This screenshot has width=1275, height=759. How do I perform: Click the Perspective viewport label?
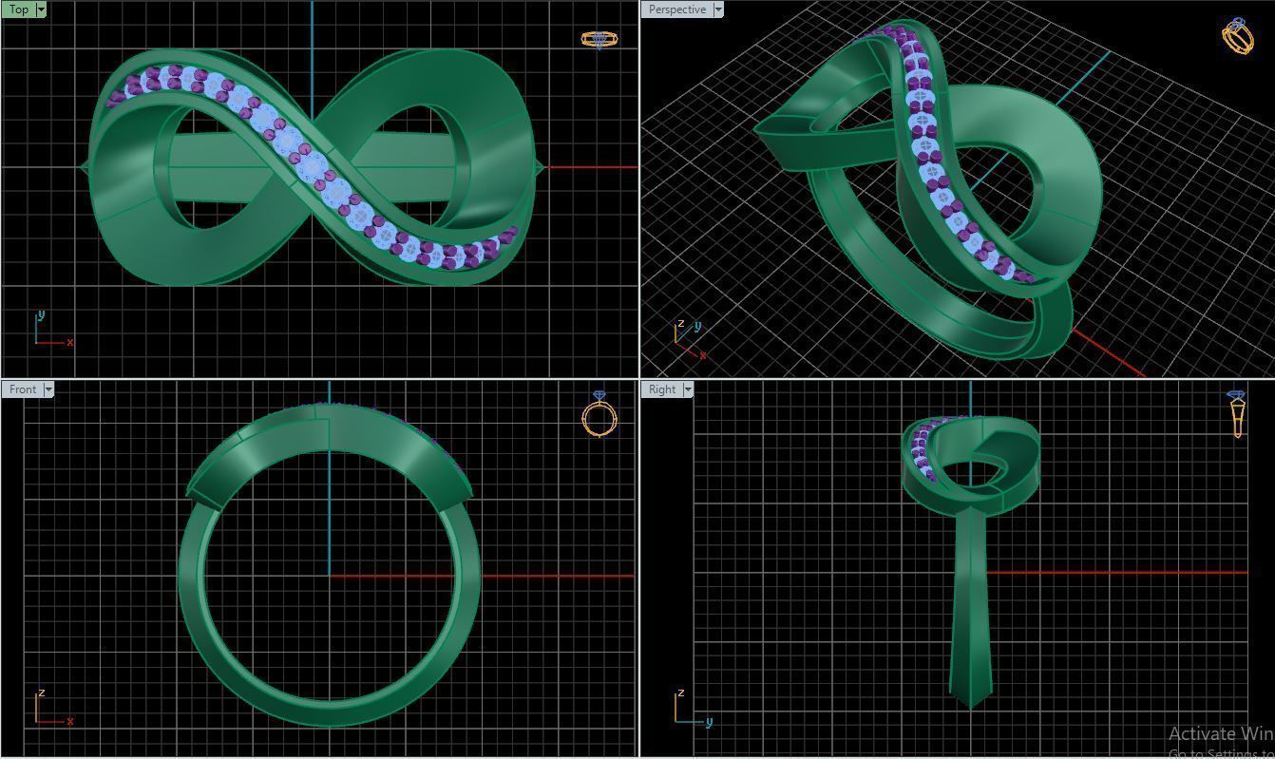pos(677,9)
